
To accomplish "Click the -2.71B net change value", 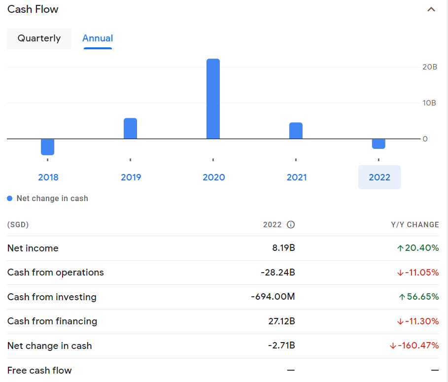I will pos(281,346).
